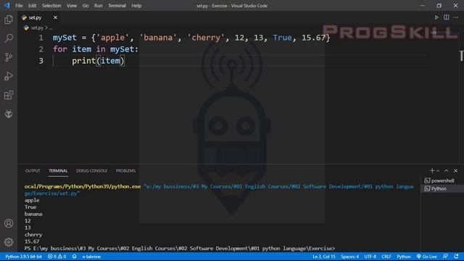Viewport: 464px width, 261px height.
Task: Click 'banana' output line in terminal
Action: click(x=33, y=214)
